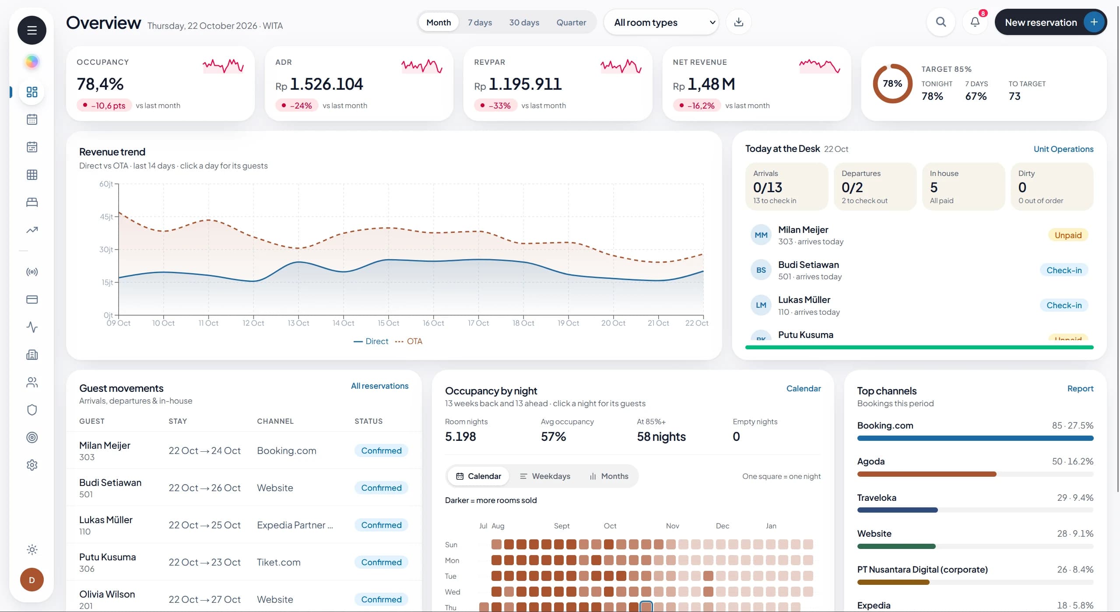Click Check-in for Lukas Müller

tap(1064, 305)
